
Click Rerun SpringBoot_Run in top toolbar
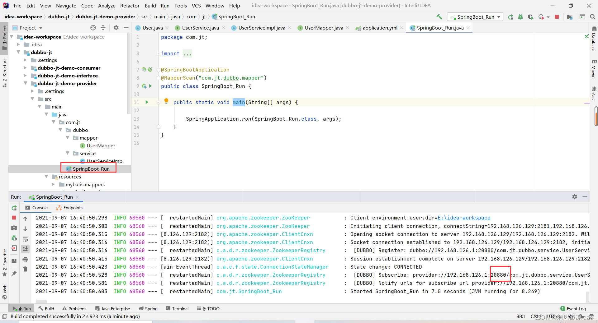coord(510,17)
